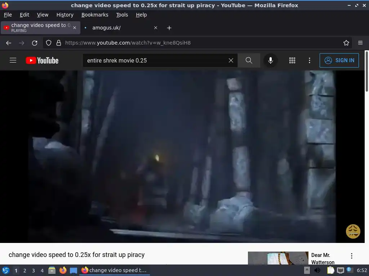Open the File menu
Image resolution: width=369 pixels, height=276 pixels.
[8, 15]
